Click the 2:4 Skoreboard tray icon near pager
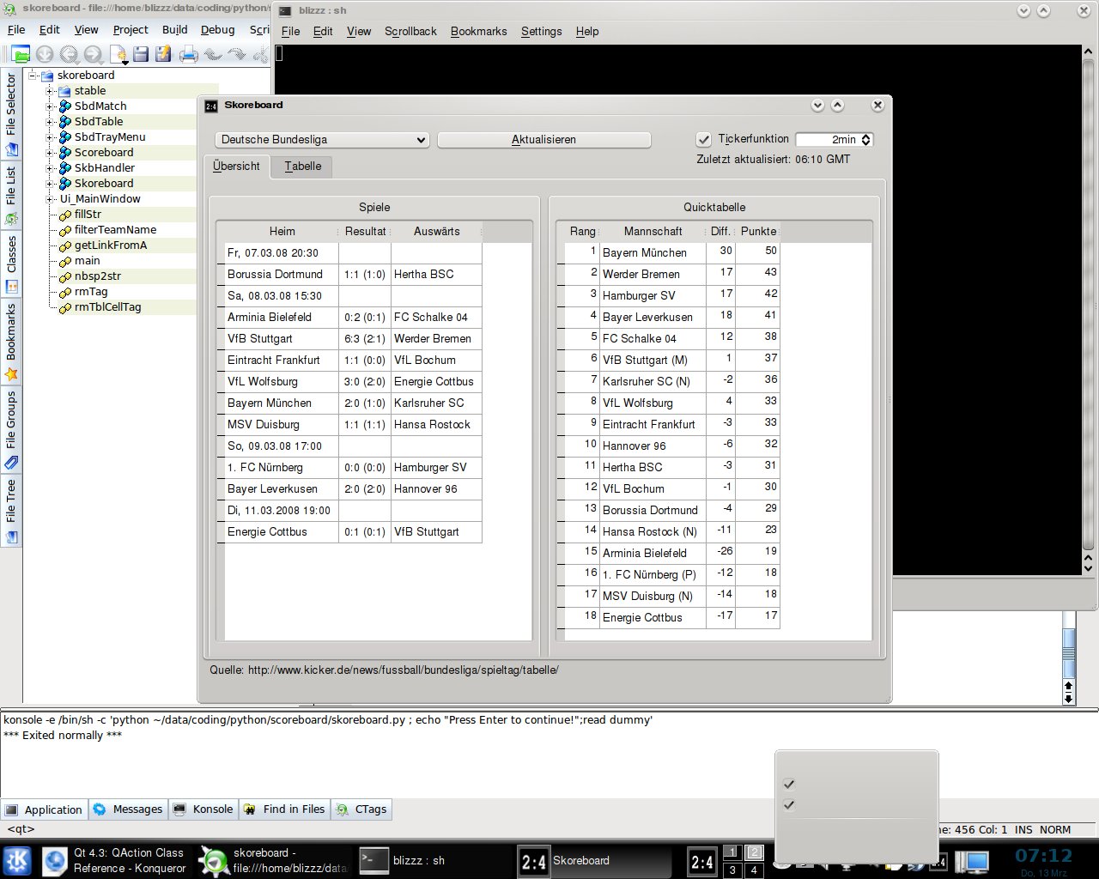This screenshot has height=879, width=1099. click(x=701, y=862)
